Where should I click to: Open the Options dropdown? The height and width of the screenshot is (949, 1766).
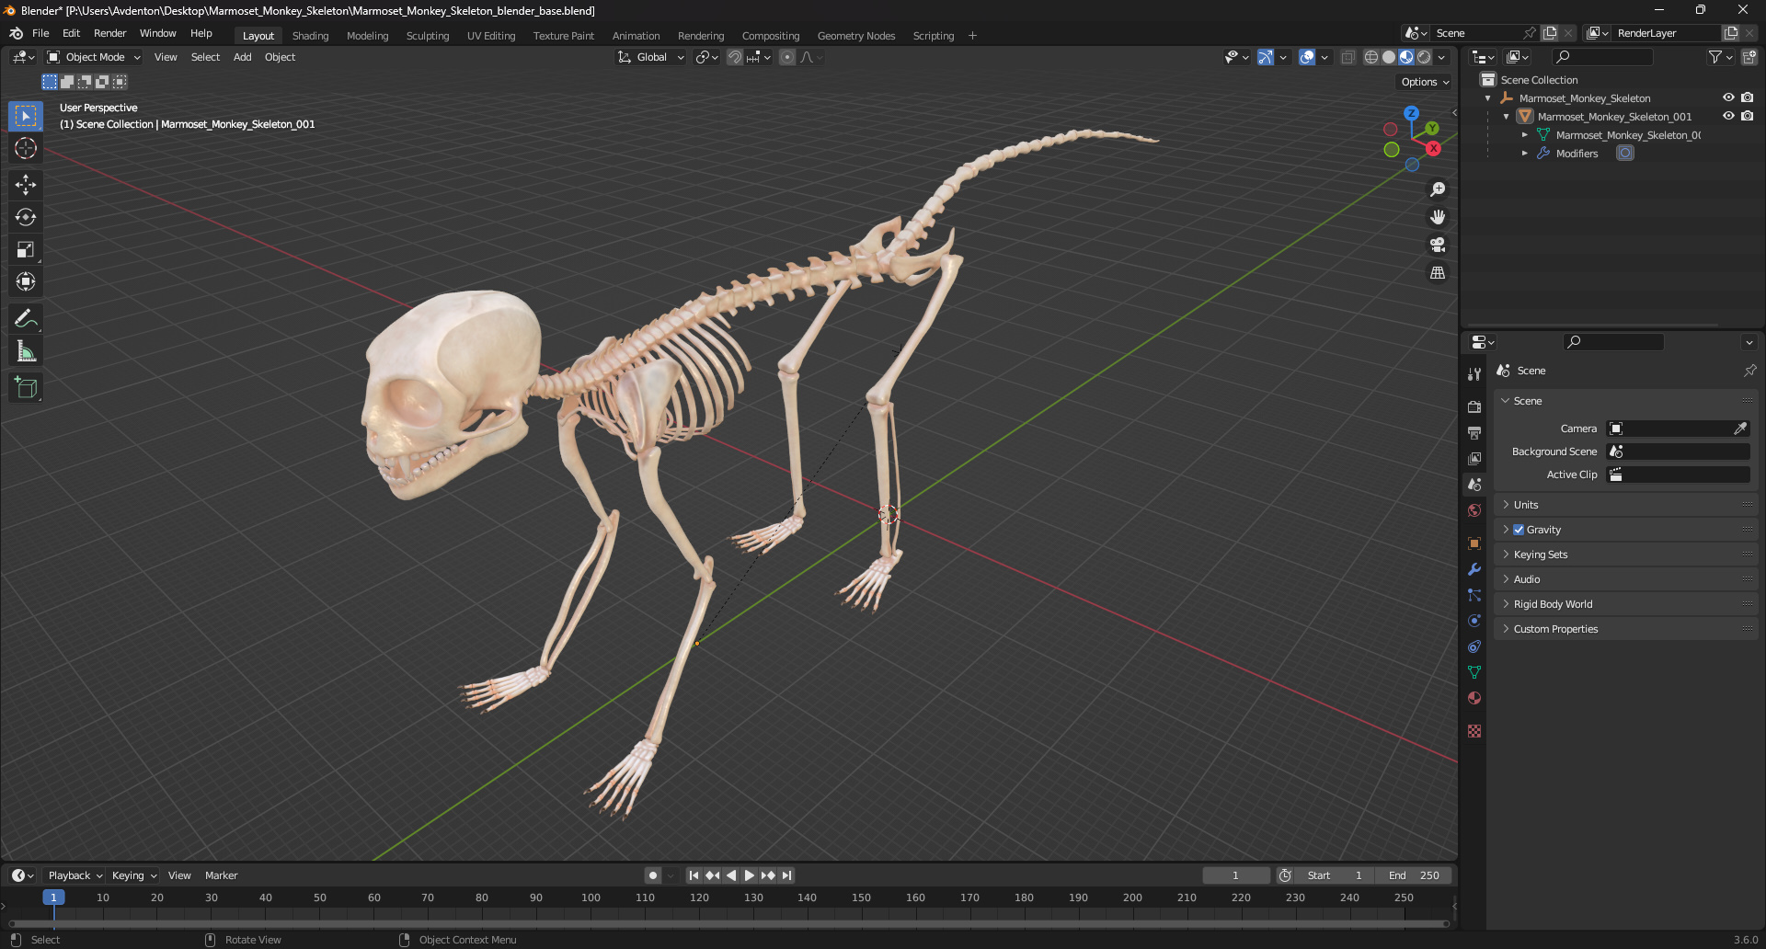tap(1425, 82)
